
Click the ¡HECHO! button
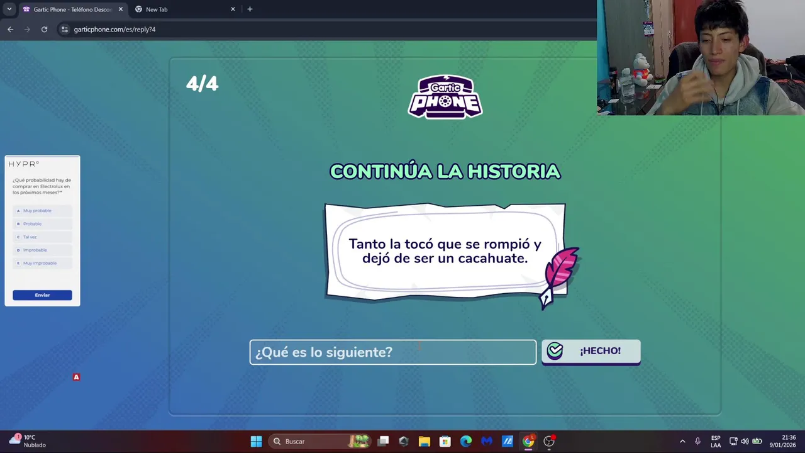pyautogui.click(x=591, y=351)
